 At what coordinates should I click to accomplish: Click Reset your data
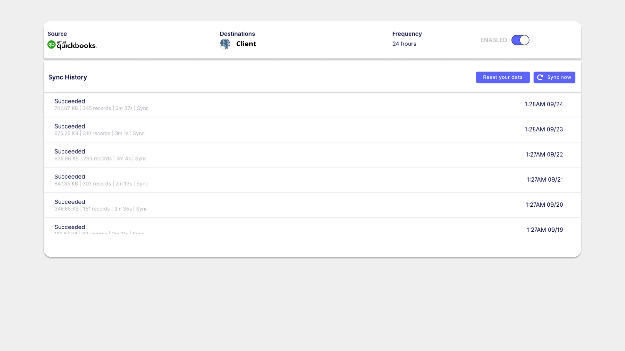(x=503, y=77)
